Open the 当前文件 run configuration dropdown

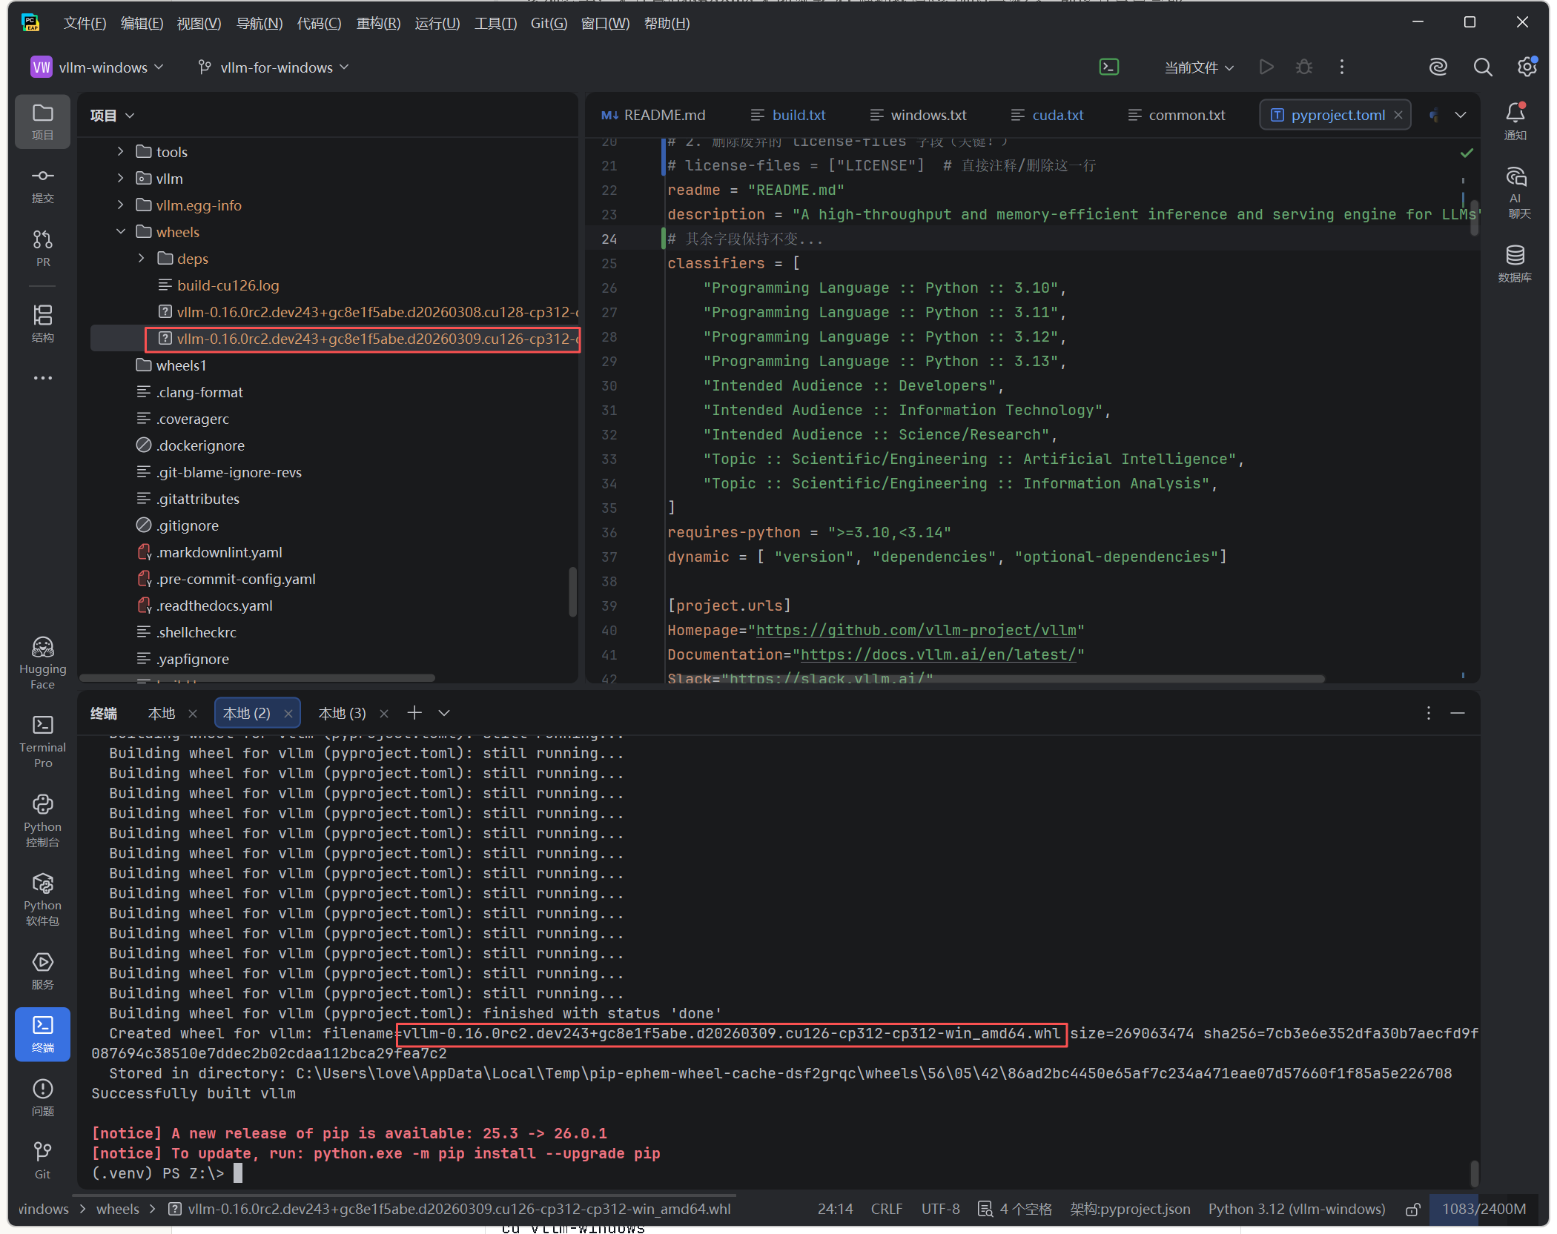tap(1198, 67)
